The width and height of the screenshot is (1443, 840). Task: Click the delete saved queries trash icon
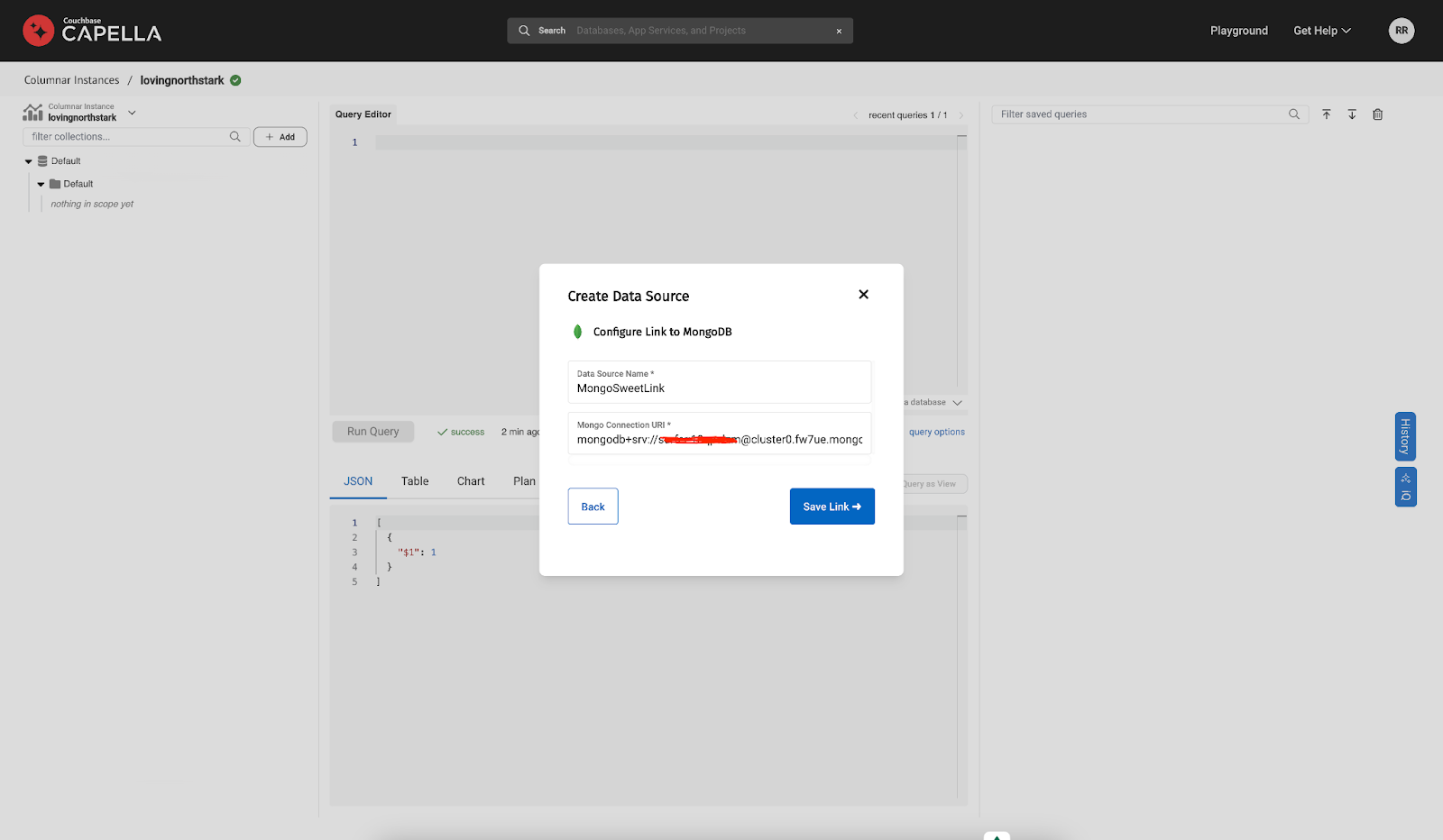1377,114
